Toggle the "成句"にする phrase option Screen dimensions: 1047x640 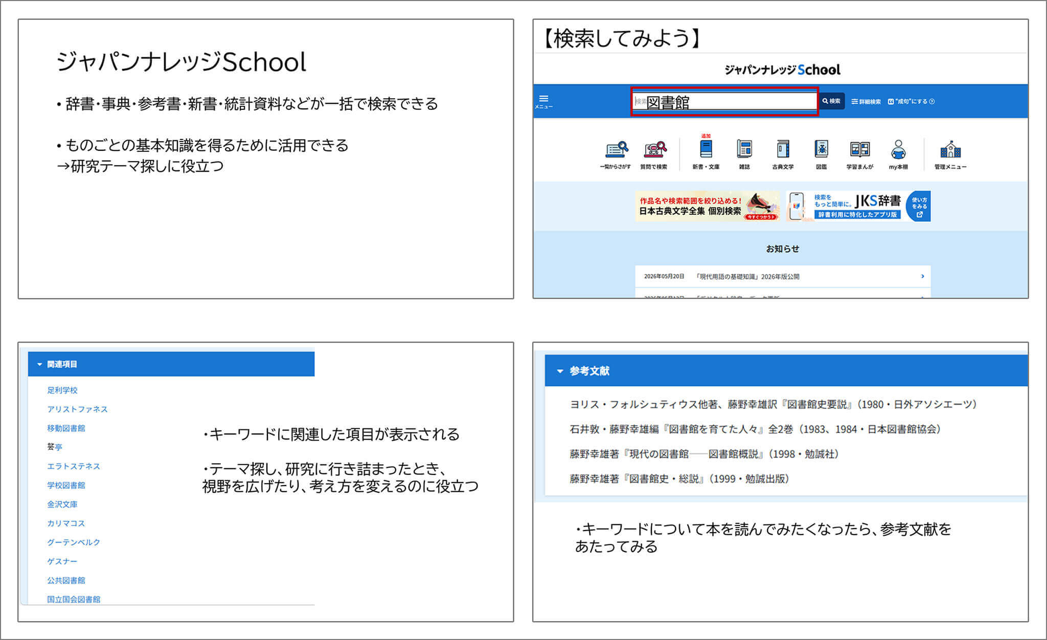907,101
